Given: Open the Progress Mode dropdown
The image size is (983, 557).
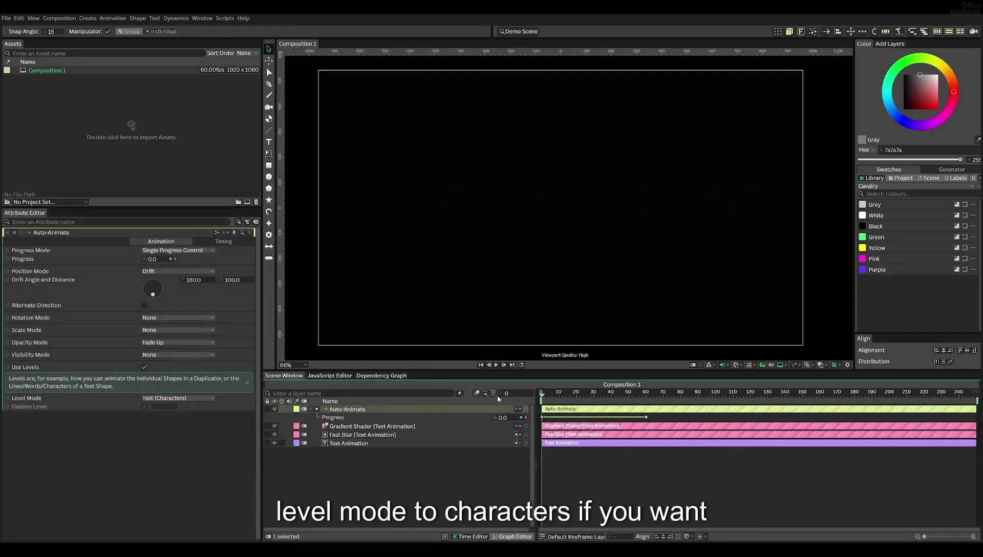Looking at the screenshot, I should coord(178,250).
